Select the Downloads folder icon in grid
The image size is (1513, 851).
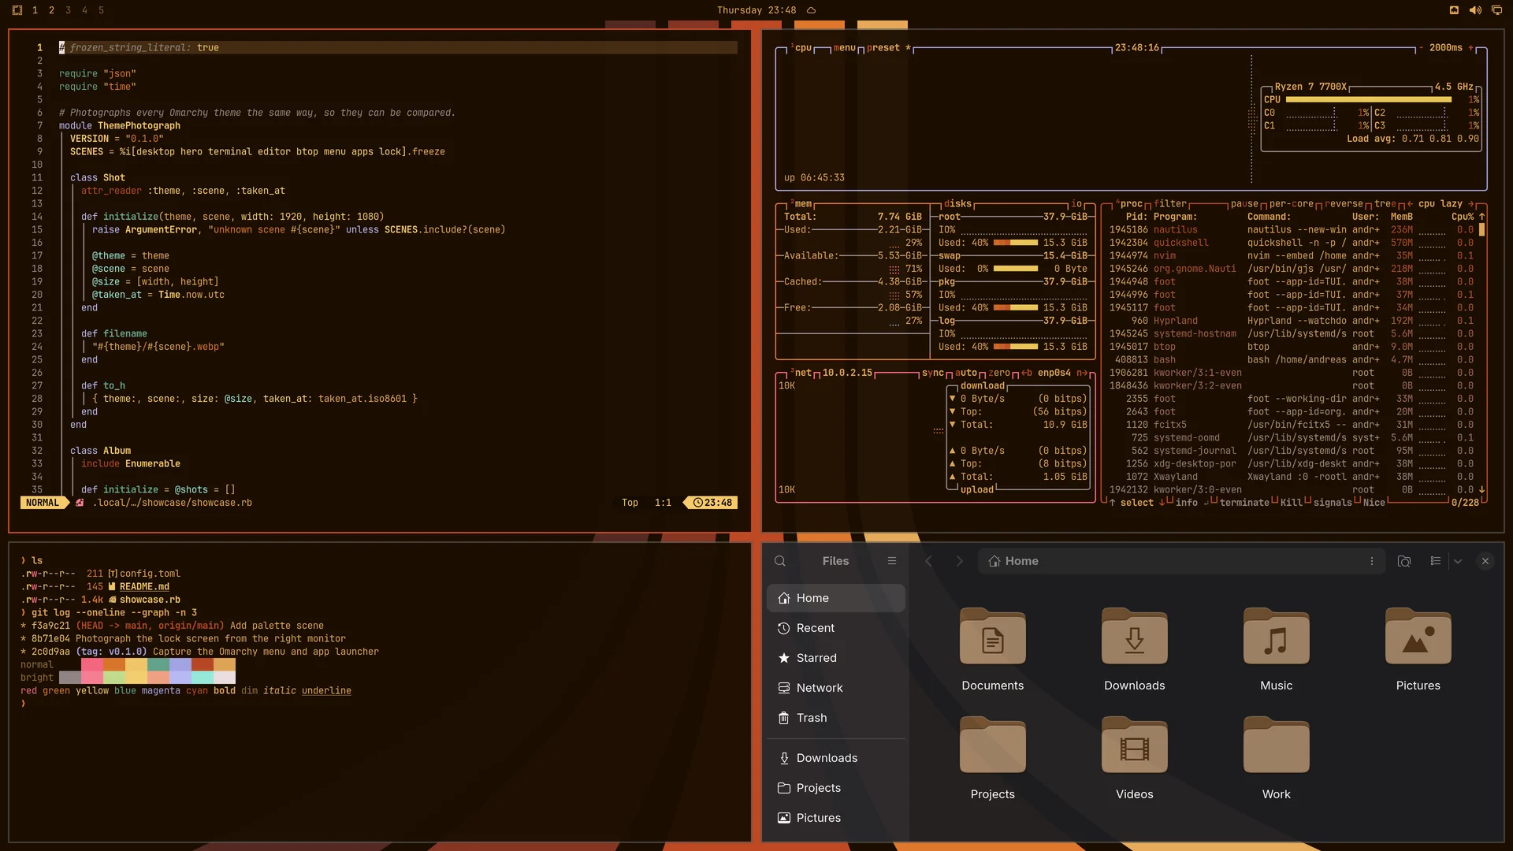coord(1135,637)
